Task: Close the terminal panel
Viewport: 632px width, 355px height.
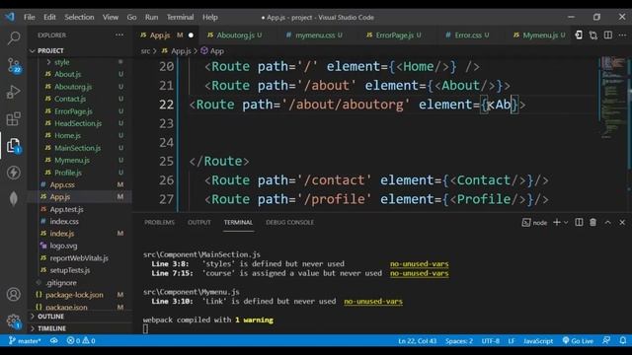Action: click(x=622, y=222)
